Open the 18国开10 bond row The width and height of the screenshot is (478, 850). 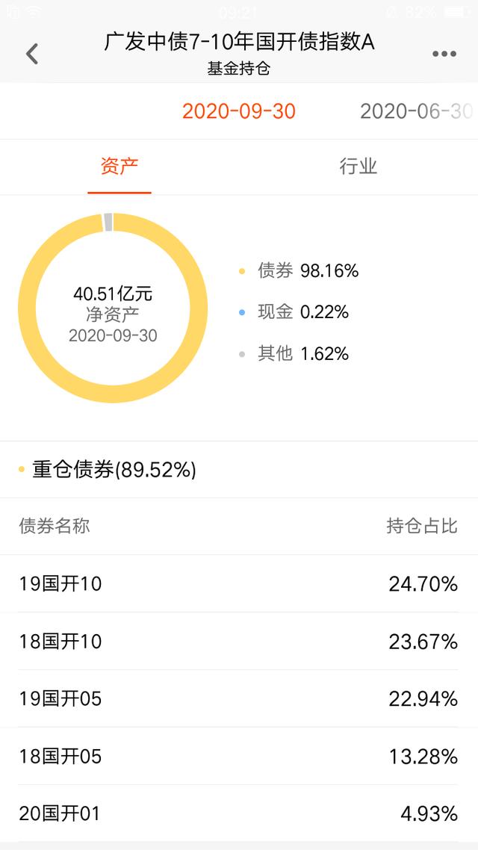(239, 641)
